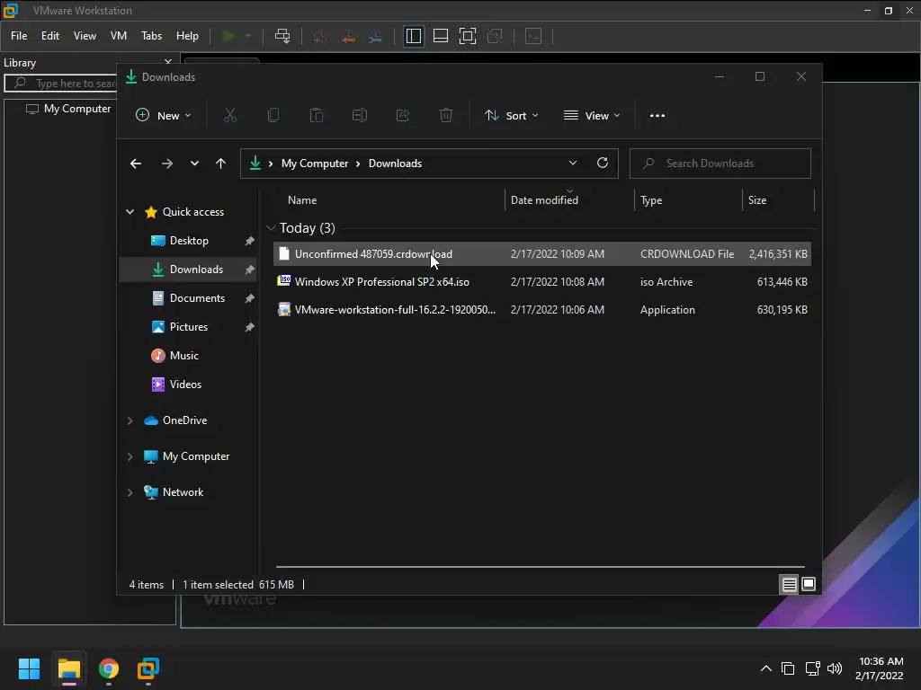This screenshot has height=690, width=921.
Task: Open the VMware View menu
Action: [85, 36]
